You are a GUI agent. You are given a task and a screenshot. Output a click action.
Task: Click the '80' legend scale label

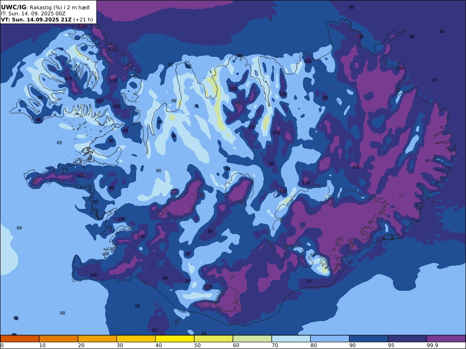coord(314,345)
